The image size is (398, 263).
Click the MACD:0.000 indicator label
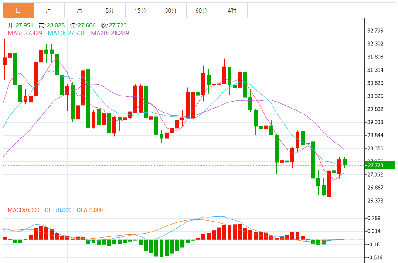tap(24, 210)
